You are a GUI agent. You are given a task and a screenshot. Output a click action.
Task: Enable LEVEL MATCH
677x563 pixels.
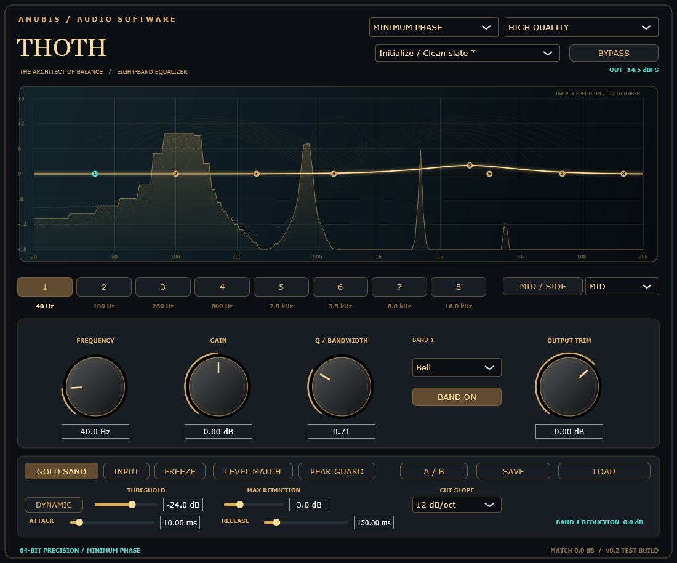point(253,471)
